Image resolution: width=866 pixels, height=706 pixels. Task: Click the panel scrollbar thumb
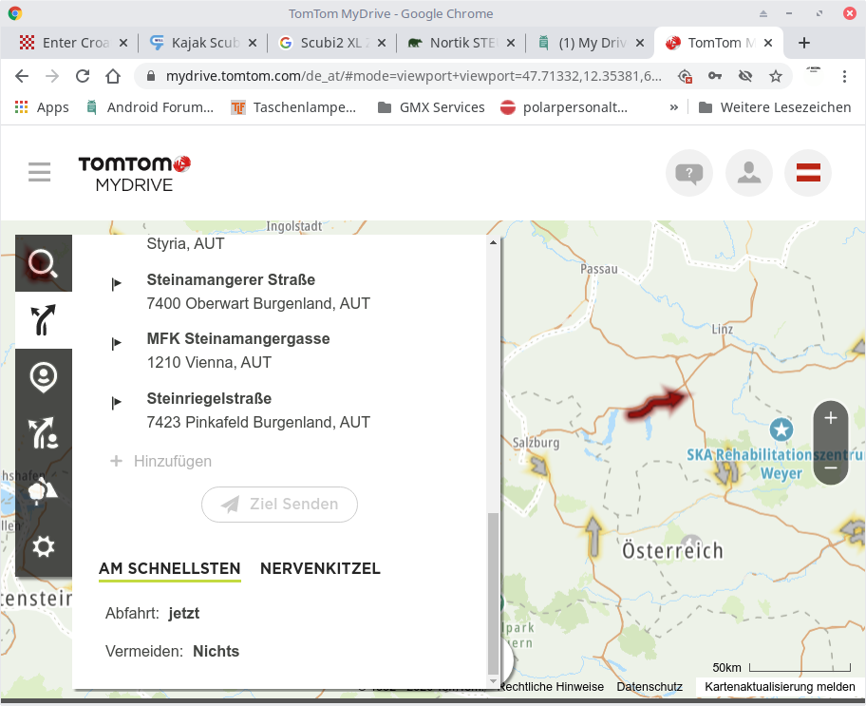pyautogui.click(x=493, y=592)
